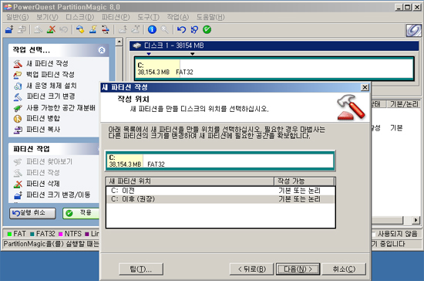Image resolution: width=424 pixels, height=281 pixels.
Task: Click the grayed Copy partition toolbar icon
Action: tap(22, 29)
